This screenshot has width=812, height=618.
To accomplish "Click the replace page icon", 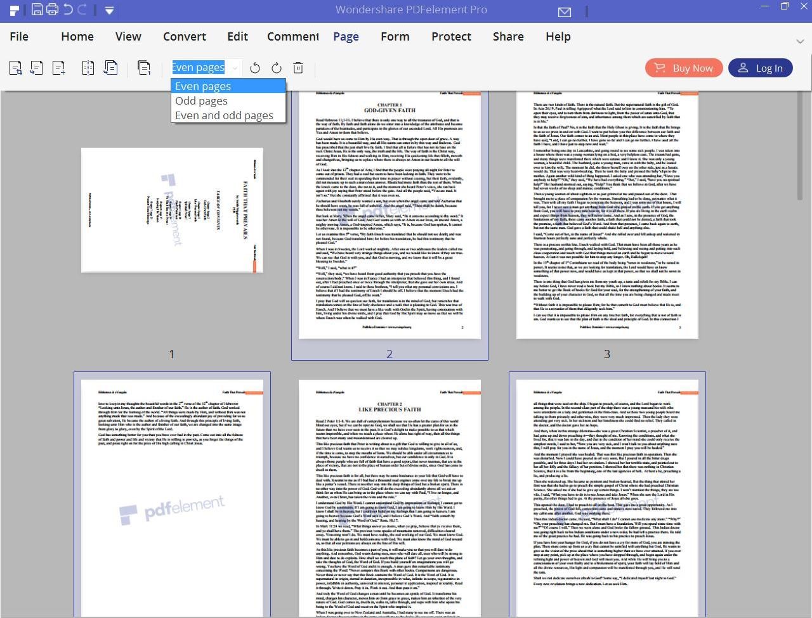I will [x=110, y=67].
